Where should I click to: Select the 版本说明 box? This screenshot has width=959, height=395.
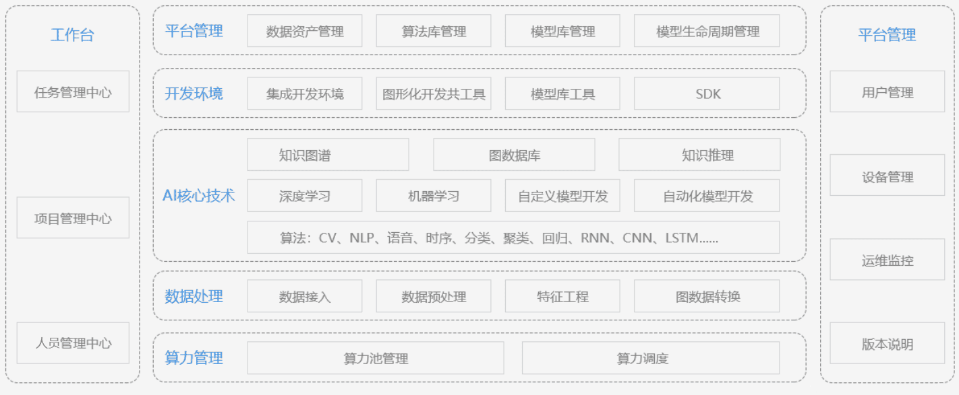pos(887,343)
